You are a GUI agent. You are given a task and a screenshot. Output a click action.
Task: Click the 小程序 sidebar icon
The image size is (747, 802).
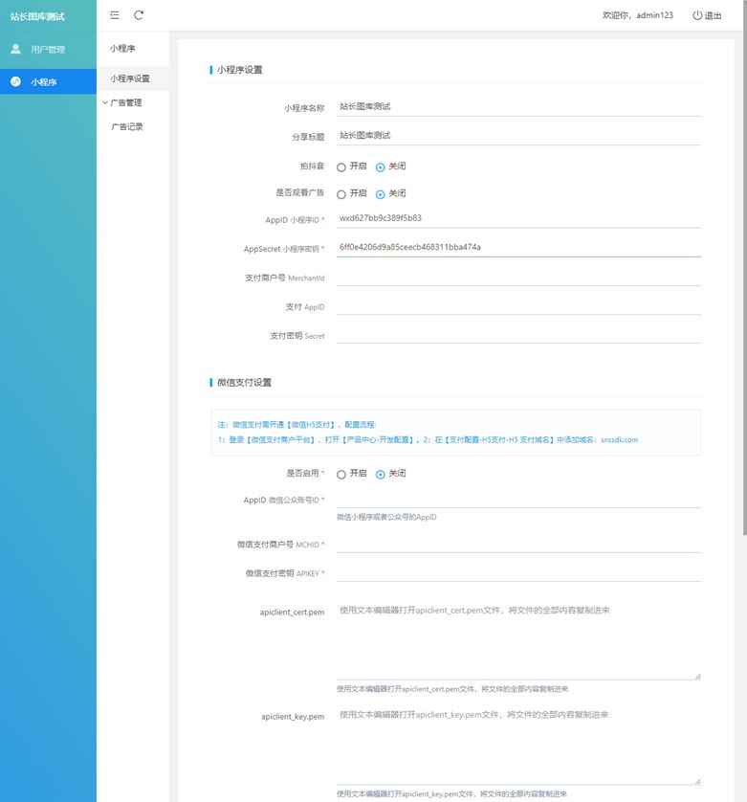click(x=15, y=81)
